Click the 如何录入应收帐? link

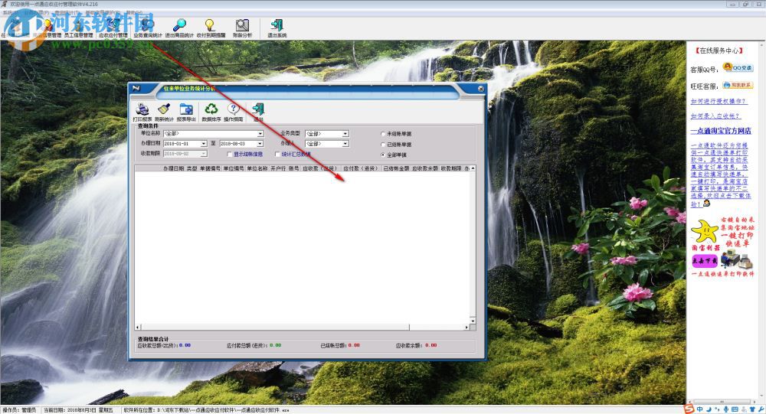click(x=715, y=116)
